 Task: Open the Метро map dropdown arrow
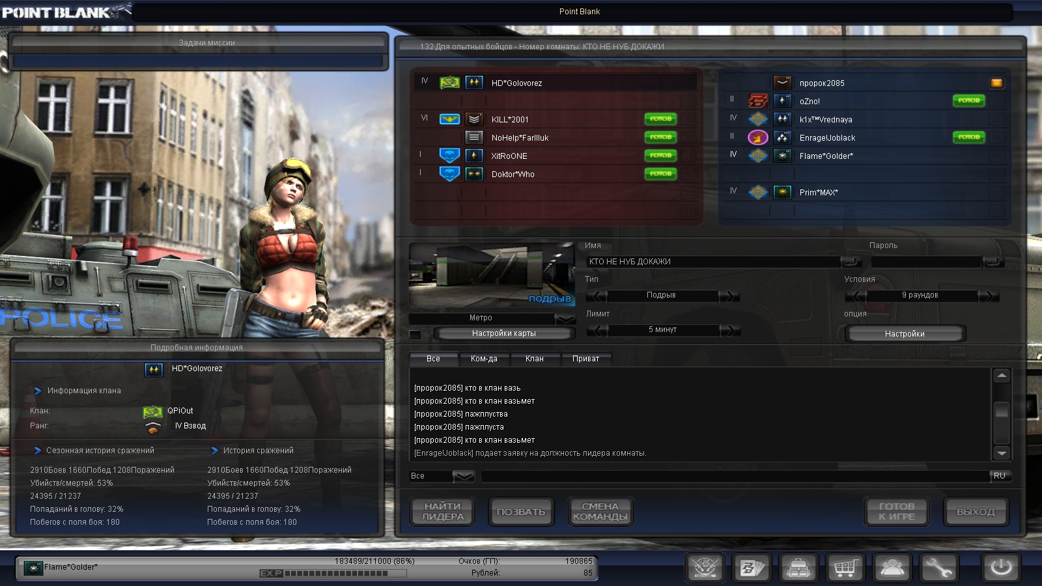565,318
